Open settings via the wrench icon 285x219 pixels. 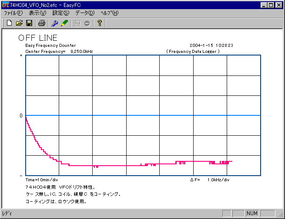(x=55, y=23)
